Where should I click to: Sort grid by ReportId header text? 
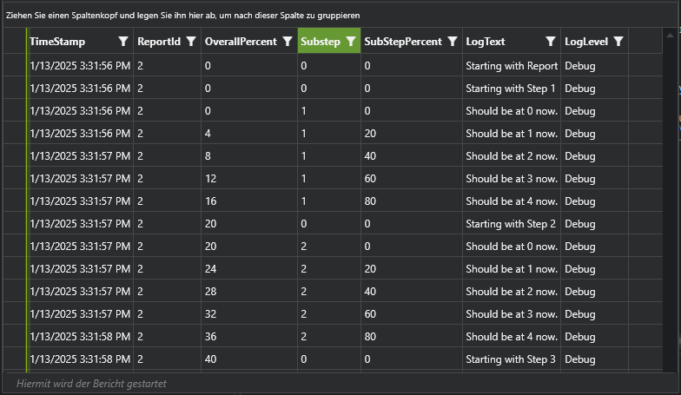(x=158, y=42)
